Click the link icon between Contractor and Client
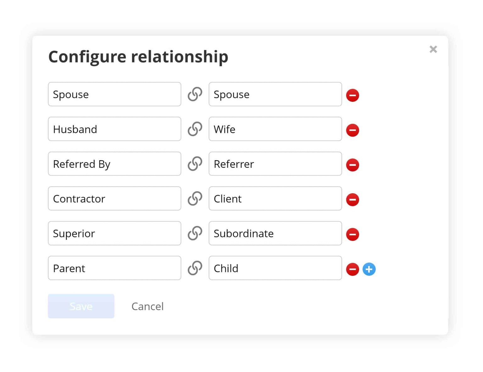 point(195,199)
